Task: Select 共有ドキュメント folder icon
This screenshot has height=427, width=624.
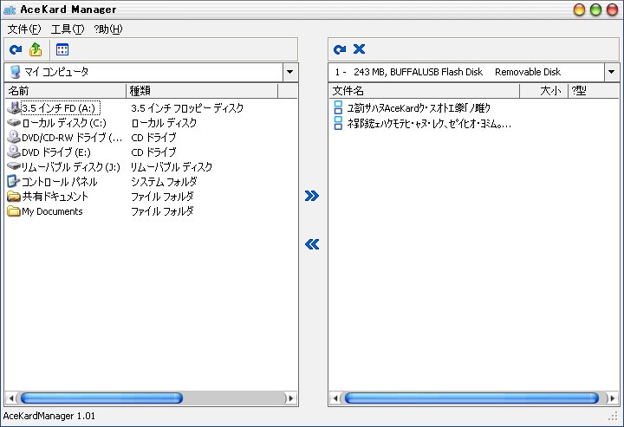Action: [14, 196]
